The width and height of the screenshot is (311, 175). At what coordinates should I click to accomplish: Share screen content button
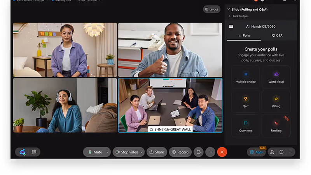tap(157, 152)
